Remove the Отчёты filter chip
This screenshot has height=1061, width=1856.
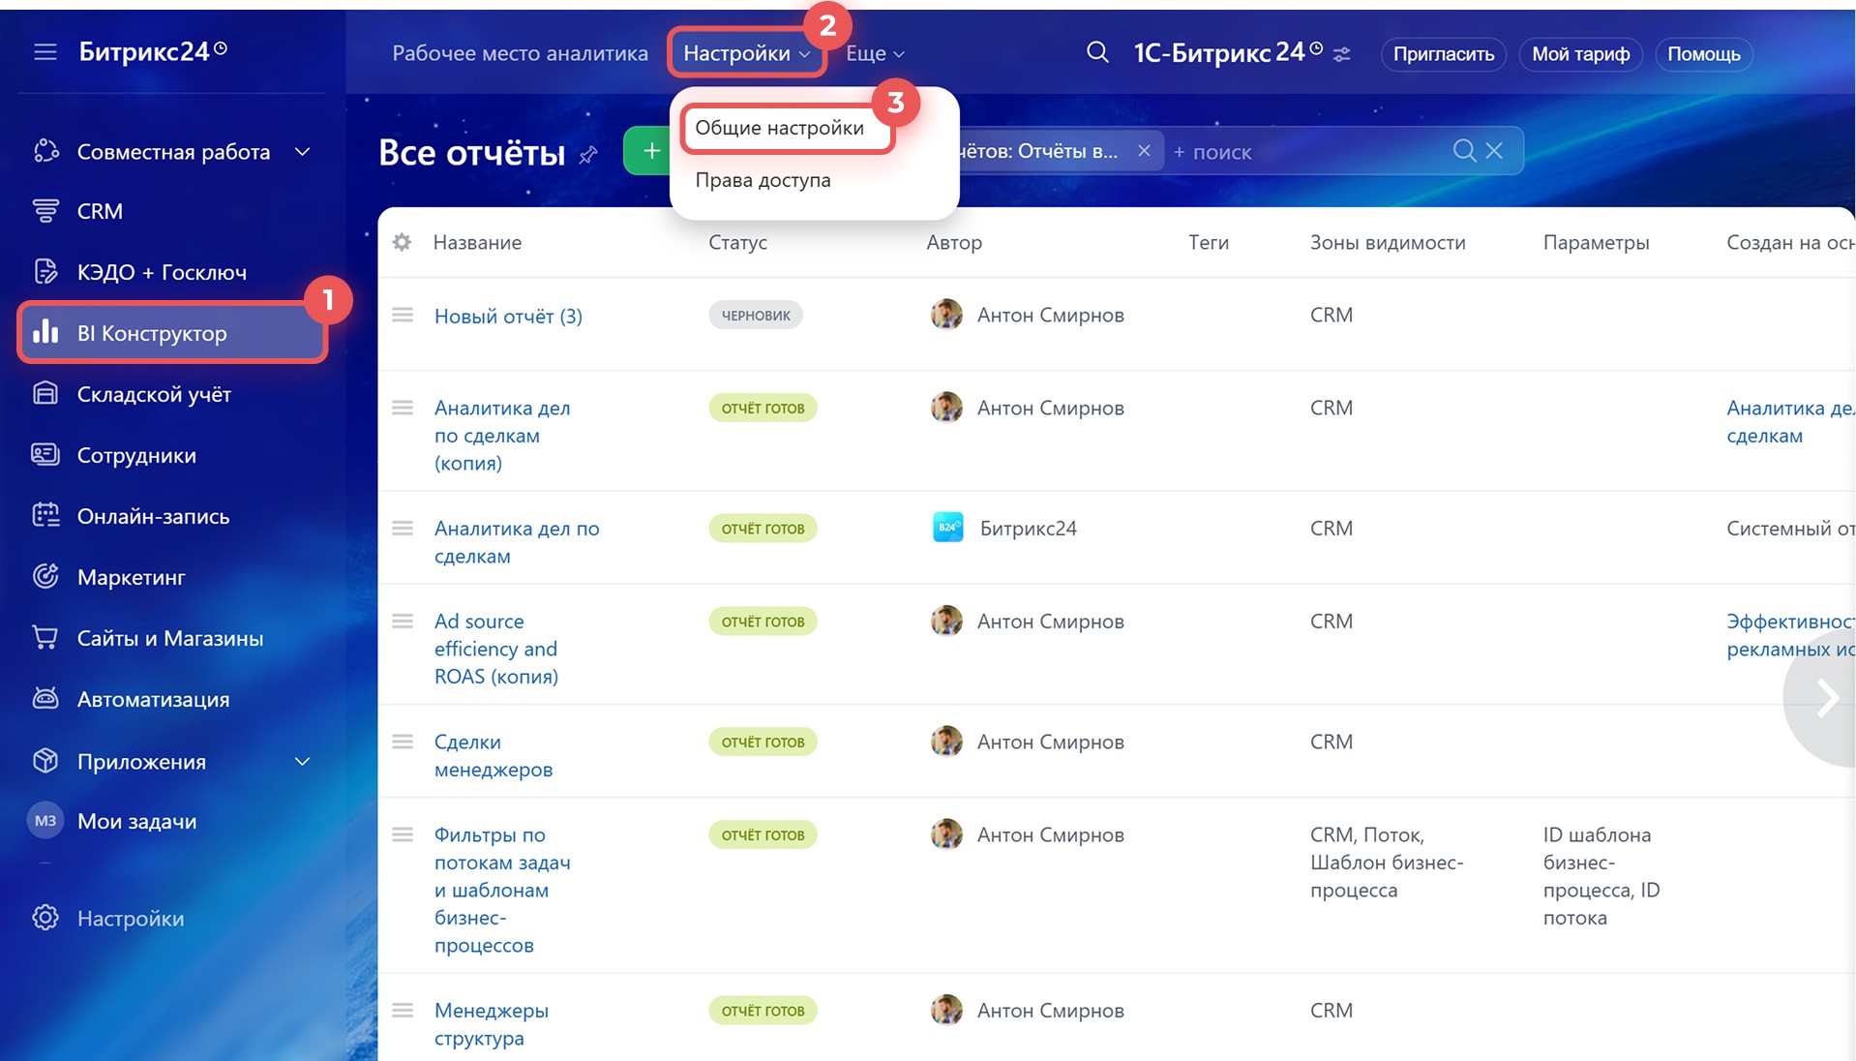coord(1144,151)
